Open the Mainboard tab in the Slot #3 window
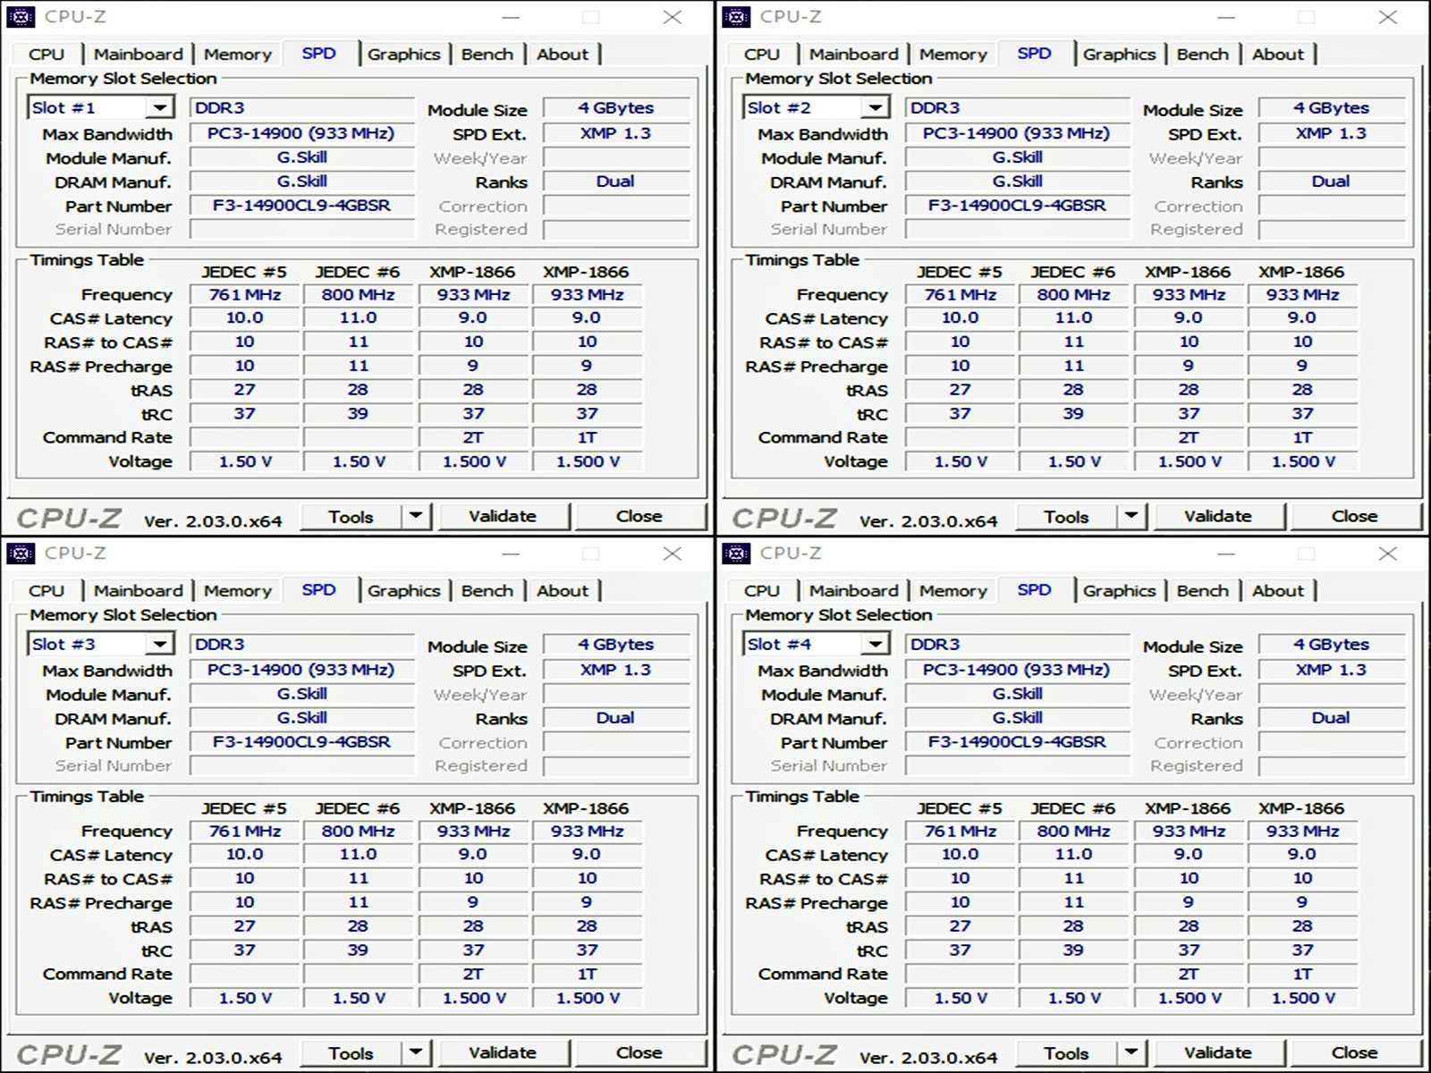Image resolution: width=1431 pixels, height=1073 pixels. pos(139,591)
